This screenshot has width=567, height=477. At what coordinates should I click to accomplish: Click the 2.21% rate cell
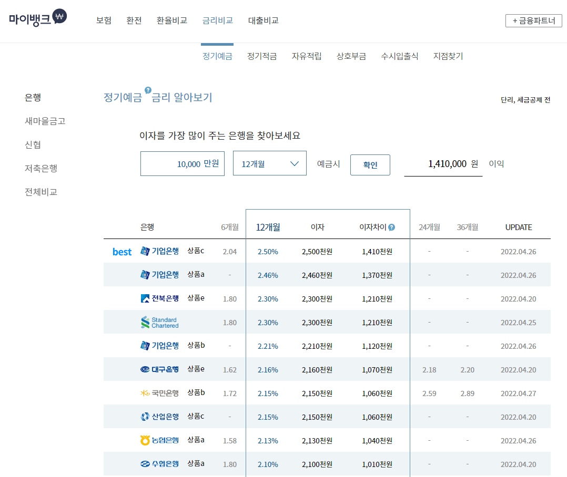pos(268,346)
